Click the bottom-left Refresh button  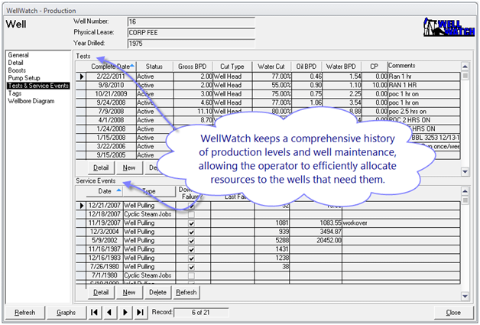point(25,313)
